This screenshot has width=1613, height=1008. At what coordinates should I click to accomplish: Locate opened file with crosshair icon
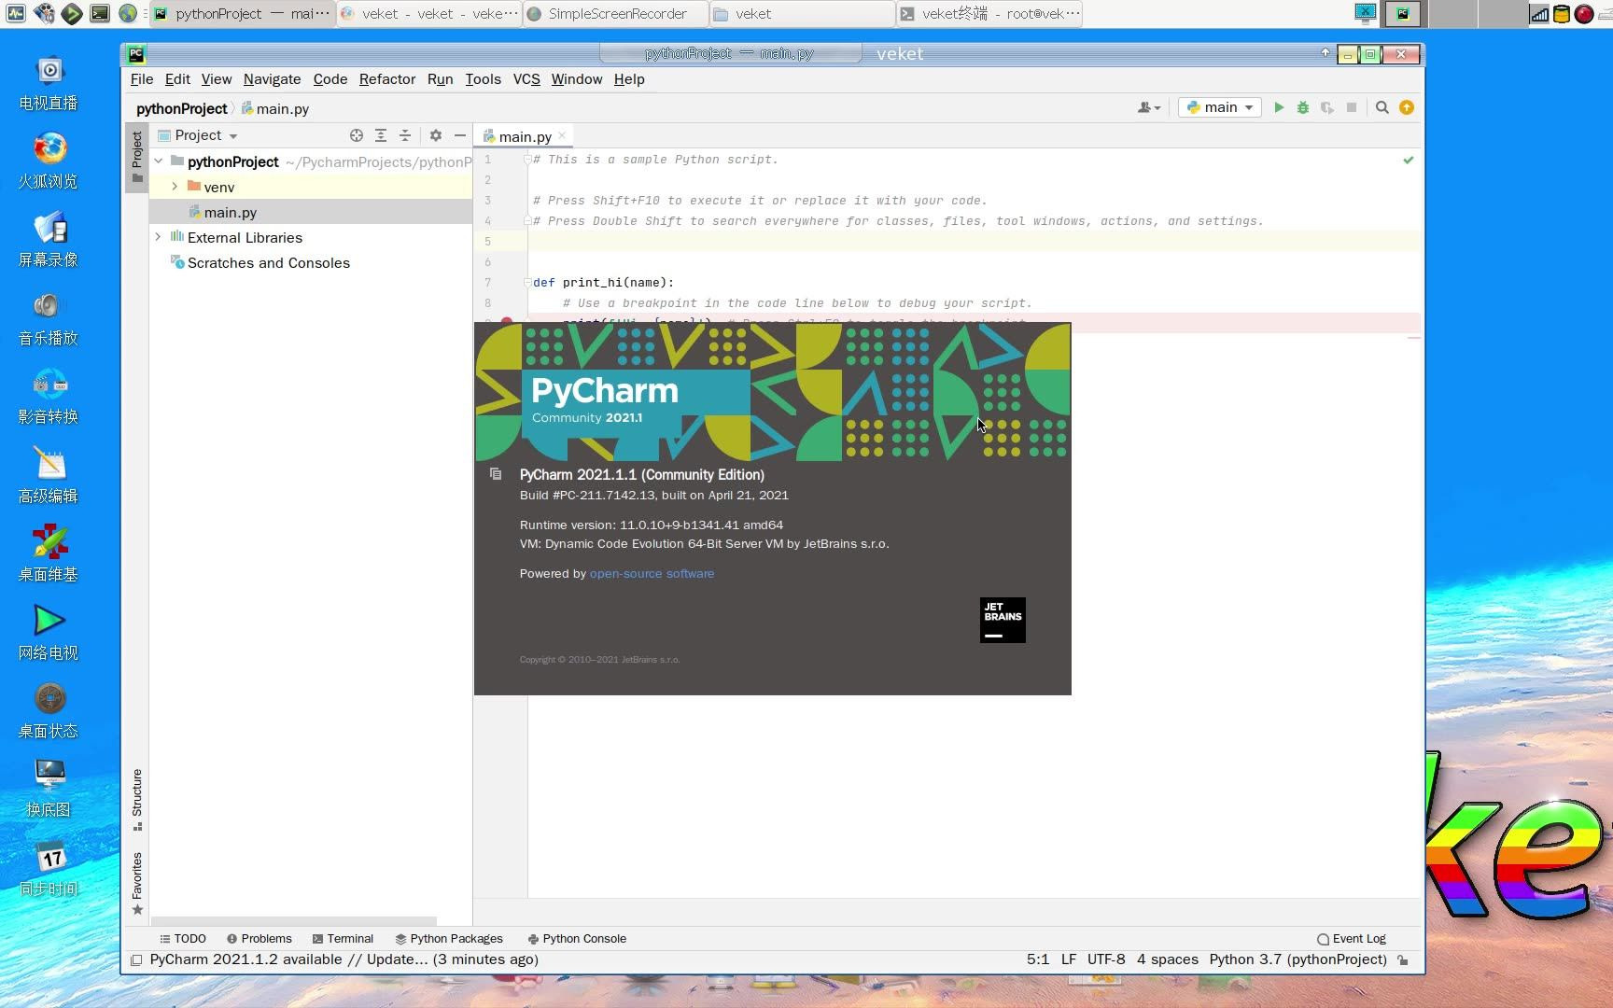(x=357, y=135)
